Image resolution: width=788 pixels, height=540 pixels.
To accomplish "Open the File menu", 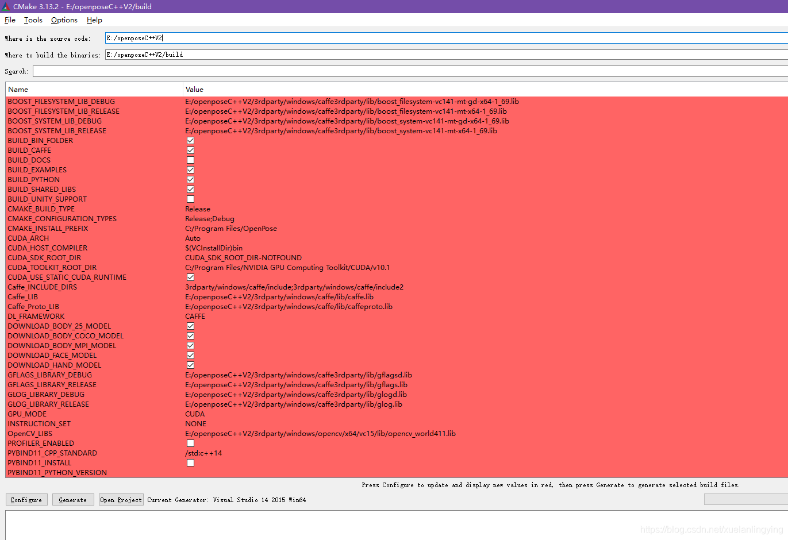I will click(10, 20).
